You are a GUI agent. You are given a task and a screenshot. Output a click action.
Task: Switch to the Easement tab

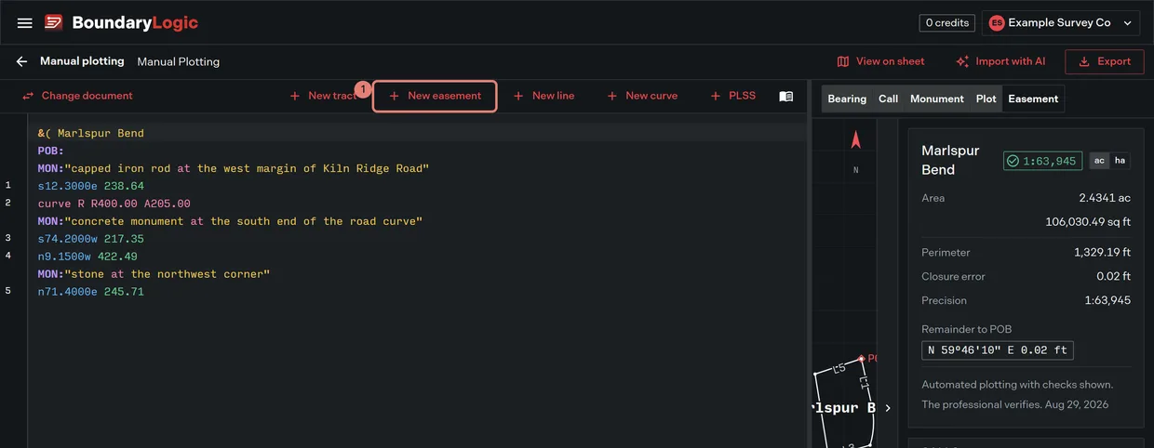[x=1033, y=99]
